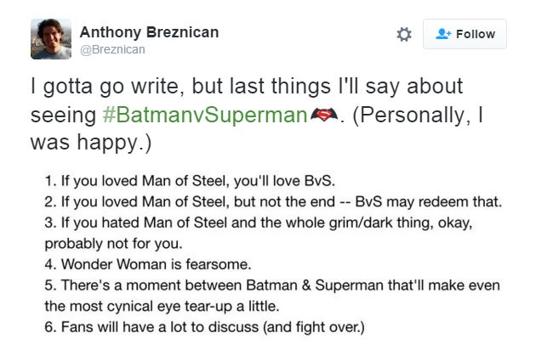The width and height of the screenshot is (536, 344).
Task: Open the Anthony Breznican display name link
Action: click(149, 32)
